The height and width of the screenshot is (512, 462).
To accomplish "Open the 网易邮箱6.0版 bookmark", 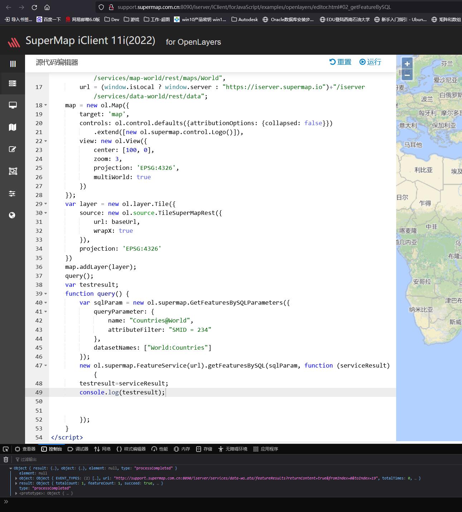I will [83, 19].
